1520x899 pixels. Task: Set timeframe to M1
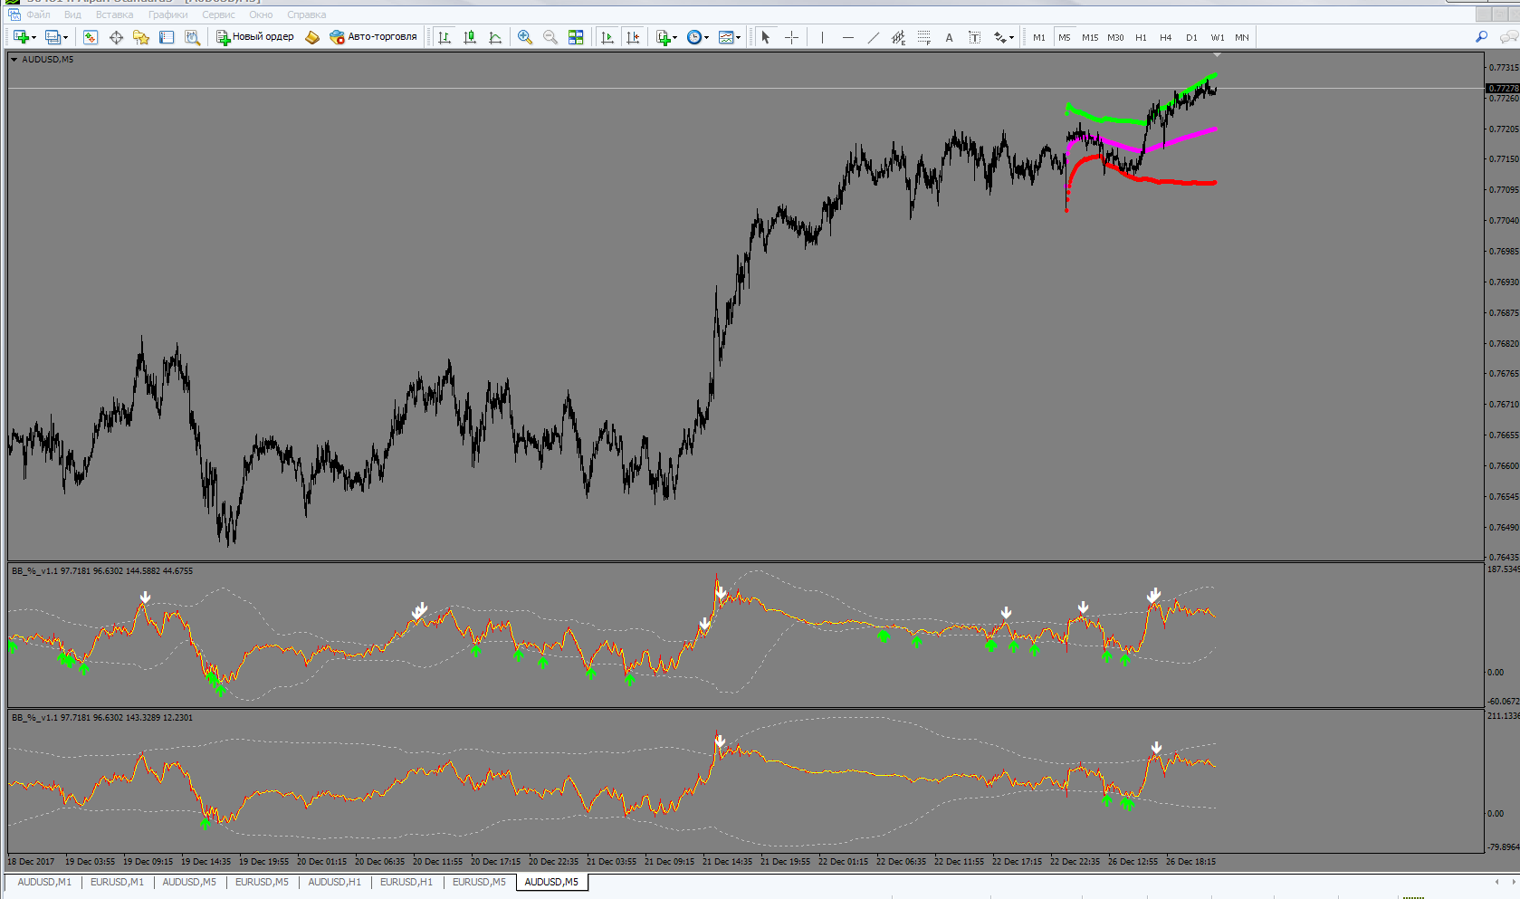click(x=1039, y=37)
